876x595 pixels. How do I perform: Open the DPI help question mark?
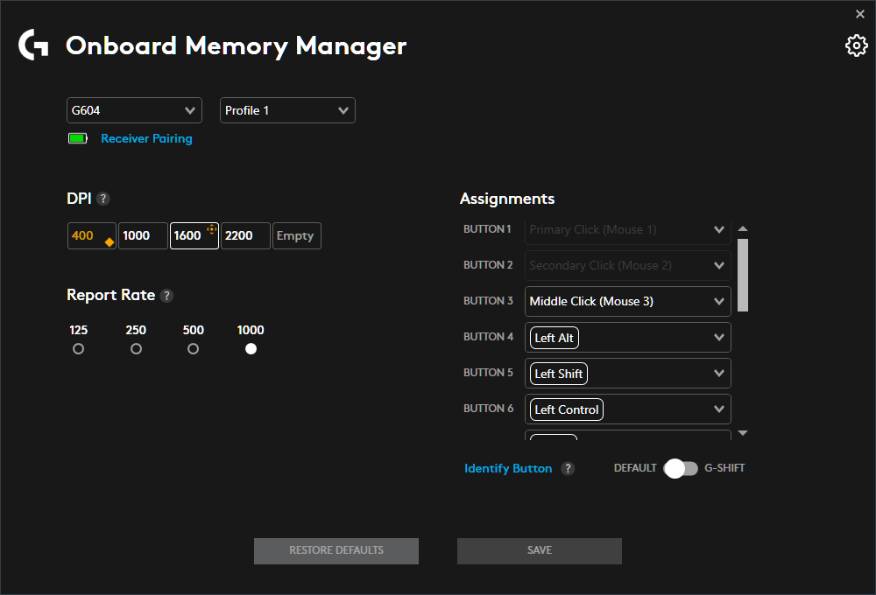102,199
